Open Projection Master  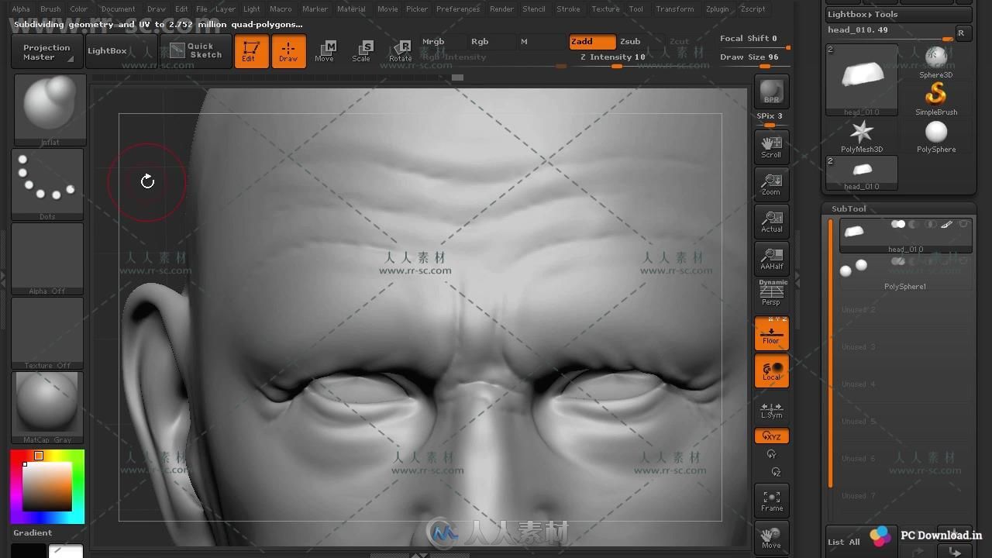coord(47,52)
